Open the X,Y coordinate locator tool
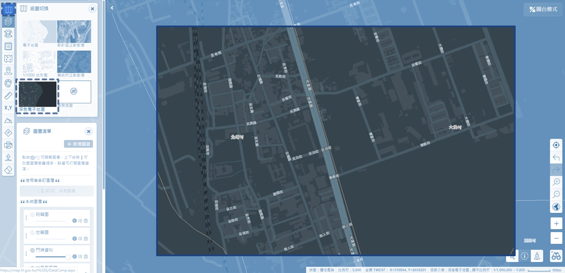This screenshot has height=273, width=565. [x=8, y=108]
